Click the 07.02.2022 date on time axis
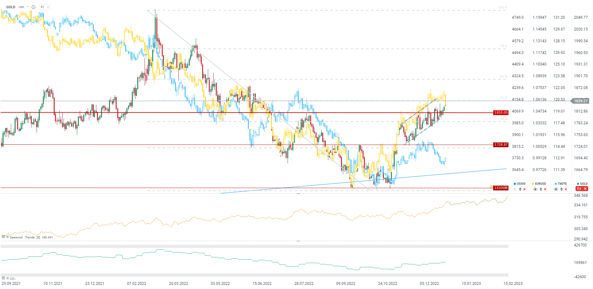This screenshot has height=289, width=593. [x=137, y=284]
